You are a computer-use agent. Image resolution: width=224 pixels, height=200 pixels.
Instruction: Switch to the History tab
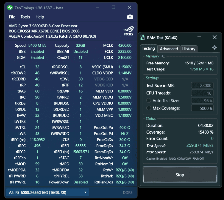[x=189, y=49]
